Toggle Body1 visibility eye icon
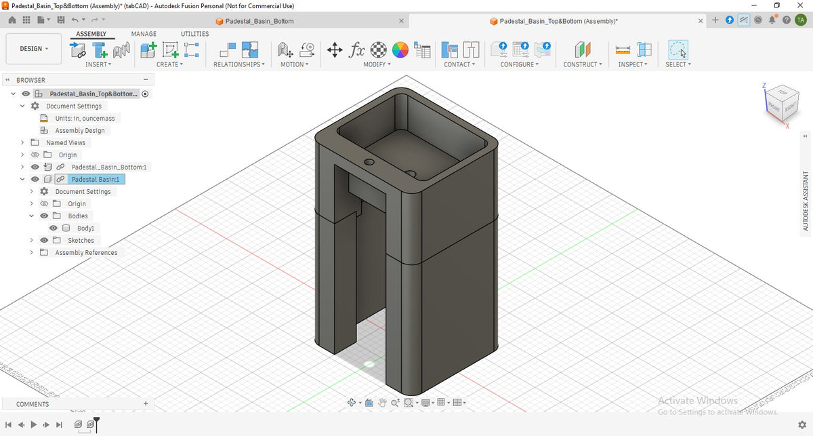This screenshot has height=436, width=813. (x=54, y=228)
